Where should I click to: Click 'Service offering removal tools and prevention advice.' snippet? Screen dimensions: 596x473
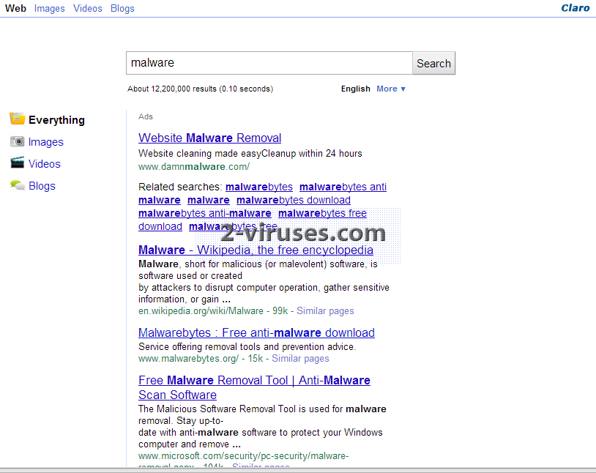click(x=247, y=347)
